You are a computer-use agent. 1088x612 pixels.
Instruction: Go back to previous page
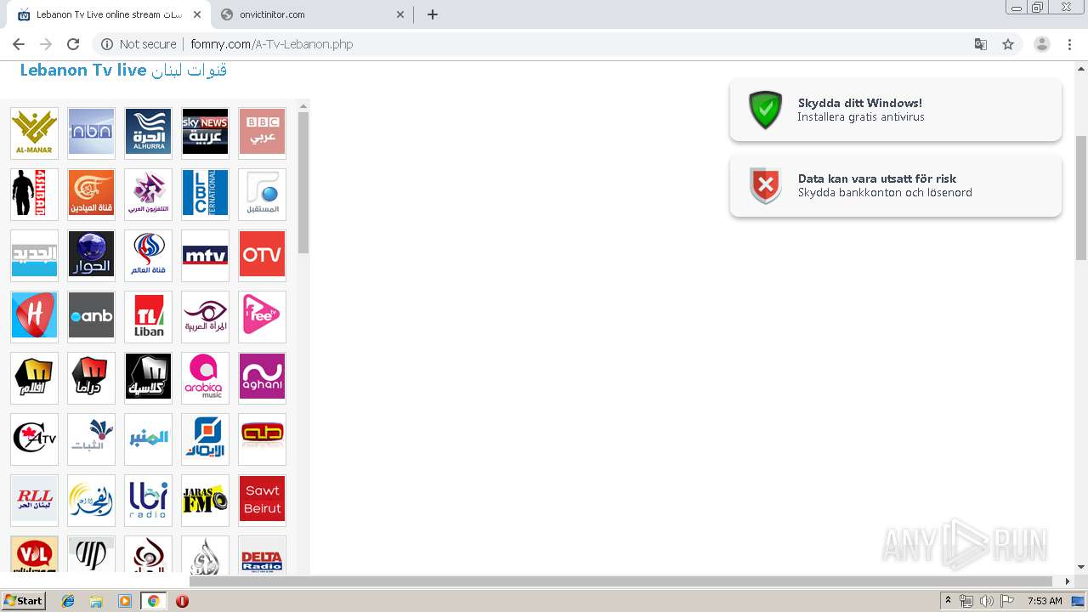[19, 44]
